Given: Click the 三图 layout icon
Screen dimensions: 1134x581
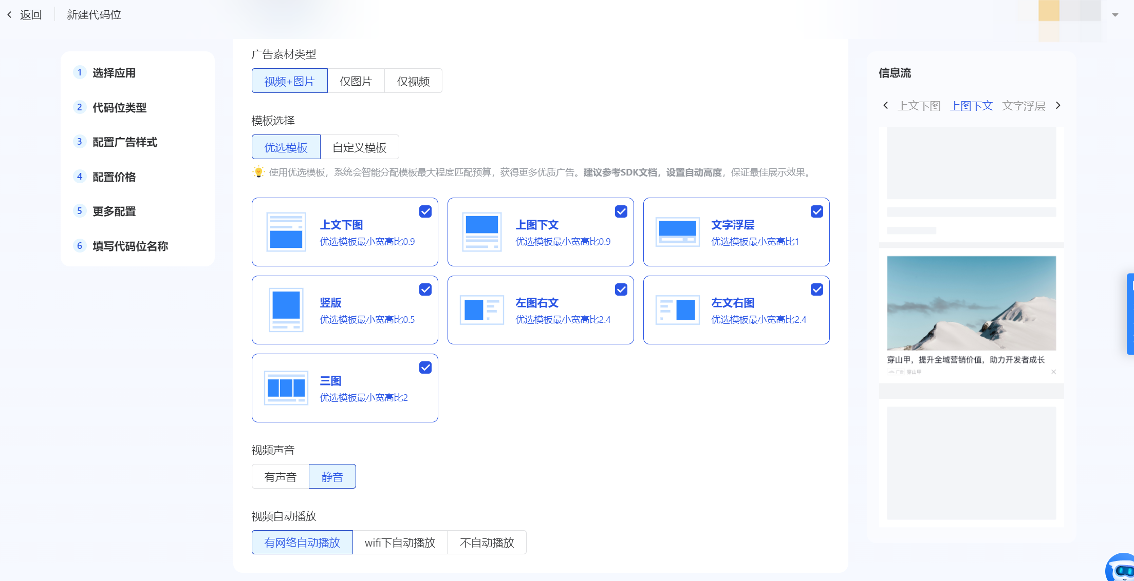Looking at the screenshot, I should [286, 388].
